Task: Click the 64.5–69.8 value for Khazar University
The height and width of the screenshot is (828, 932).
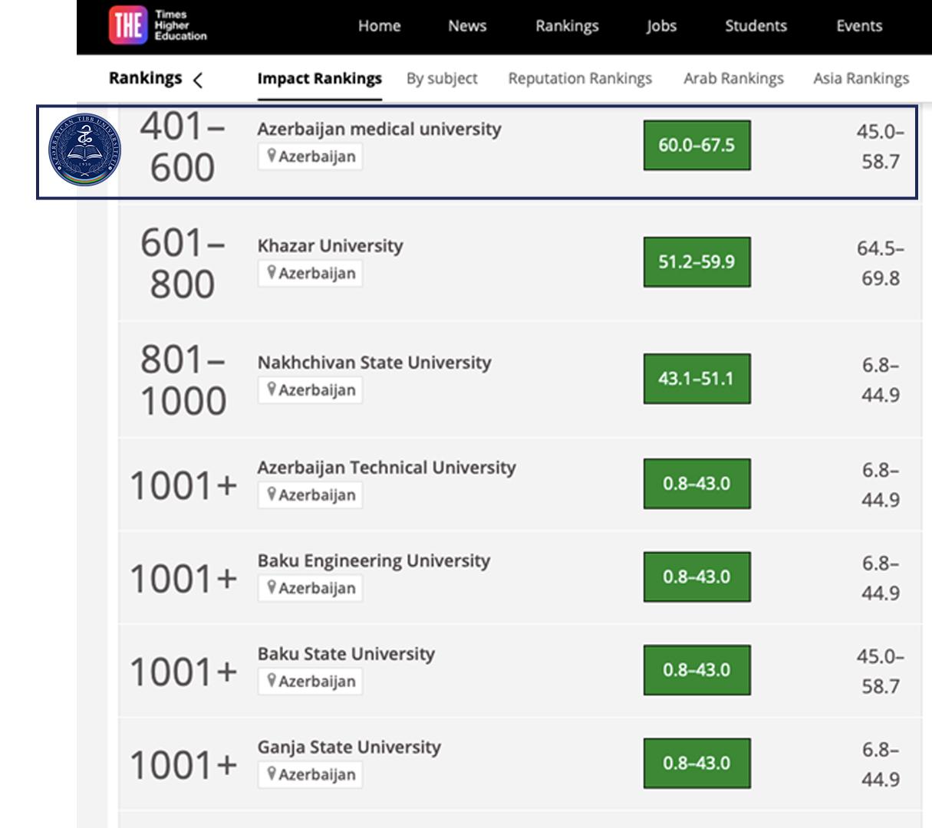Action: pos(880,263)
